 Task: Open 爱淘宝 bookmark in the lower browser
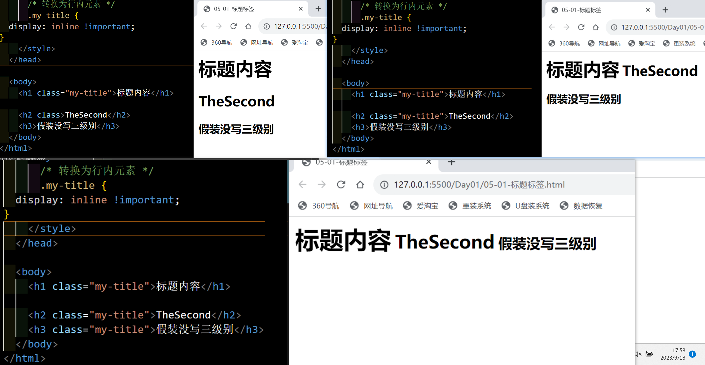[421, 206]
